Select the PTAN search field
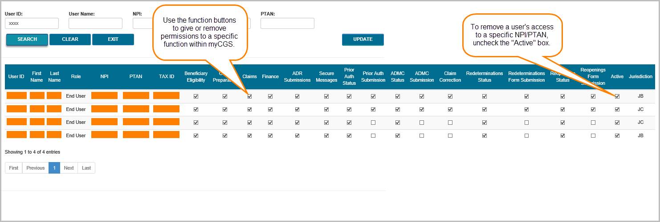 [x=287, y=24]
